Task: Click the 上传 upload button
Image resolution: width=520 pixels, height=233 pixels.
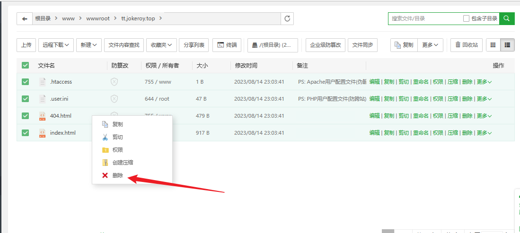Action: 26,45
